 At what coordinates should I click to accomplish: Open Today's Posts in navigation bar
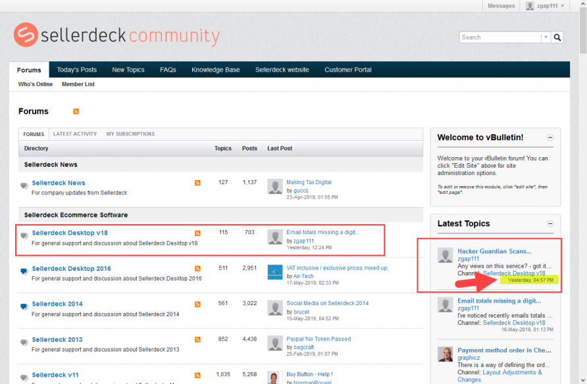pyautogui.click(x=76, y=70)
